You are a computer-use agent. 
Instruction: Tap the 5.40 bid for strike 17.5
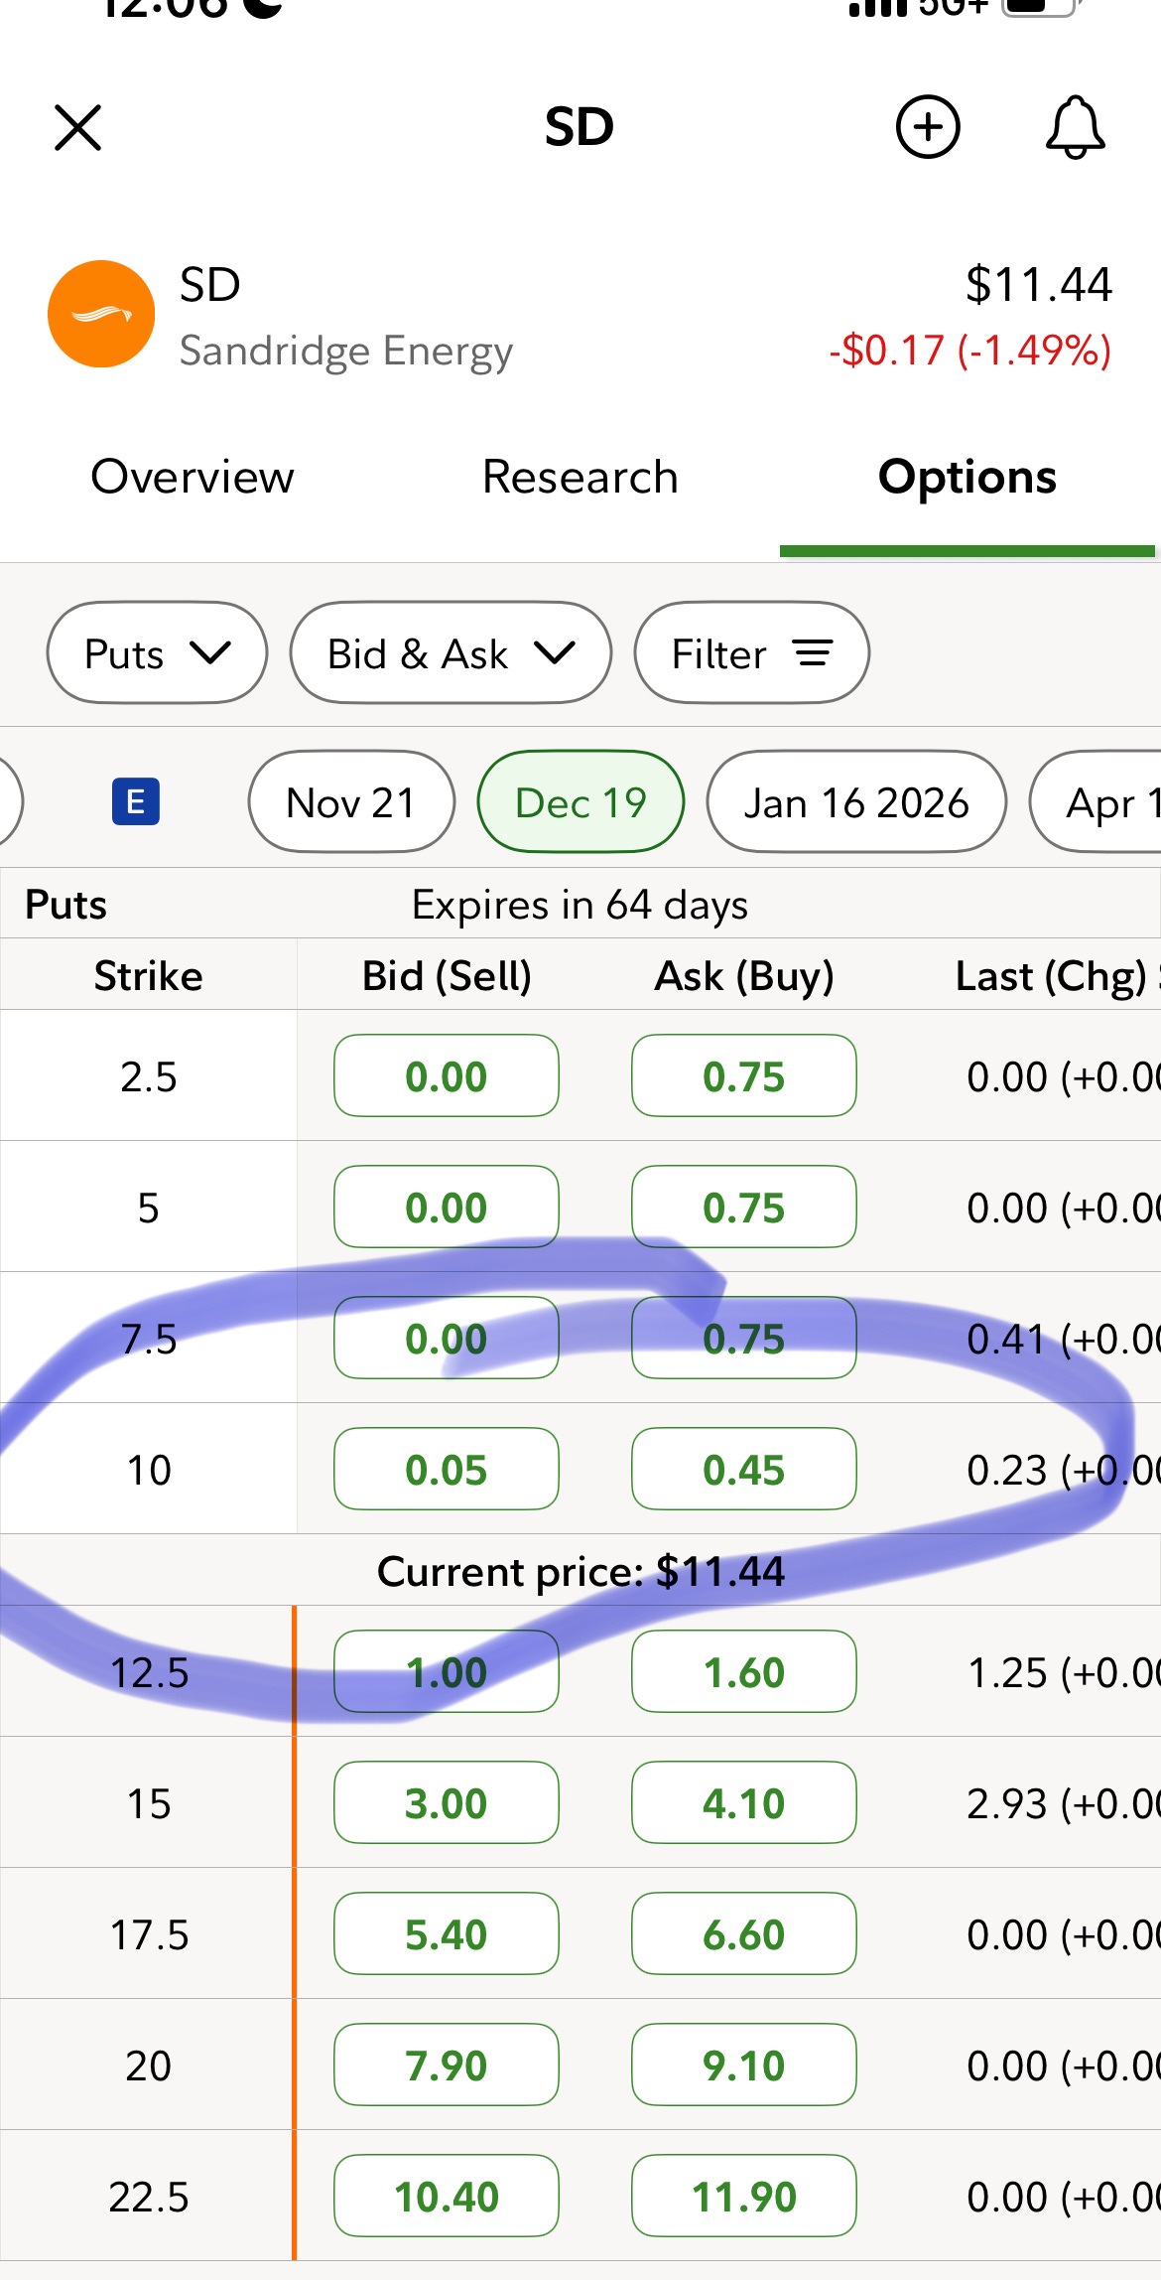point(447,1933)
